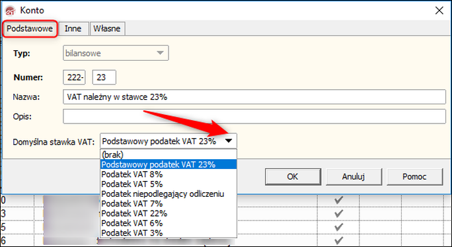The image size is (452, 247).
Task: Expand the Typ bilansowe dropdown
Action: (116, 53)
